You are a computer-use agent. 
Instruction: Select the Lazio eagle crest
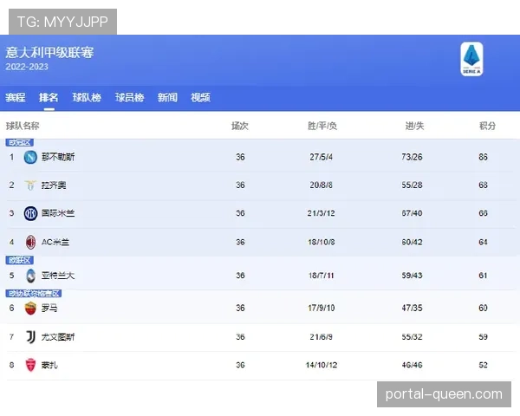[x=30, y=185]
